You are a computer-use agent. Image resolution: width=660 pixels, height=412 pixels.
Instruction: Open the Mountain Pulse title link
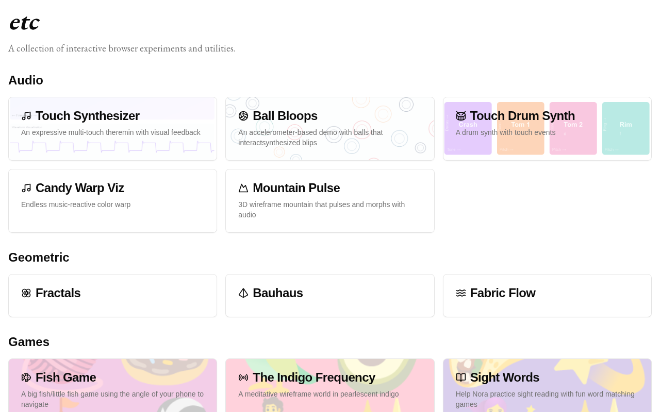[x=296, y=188]
